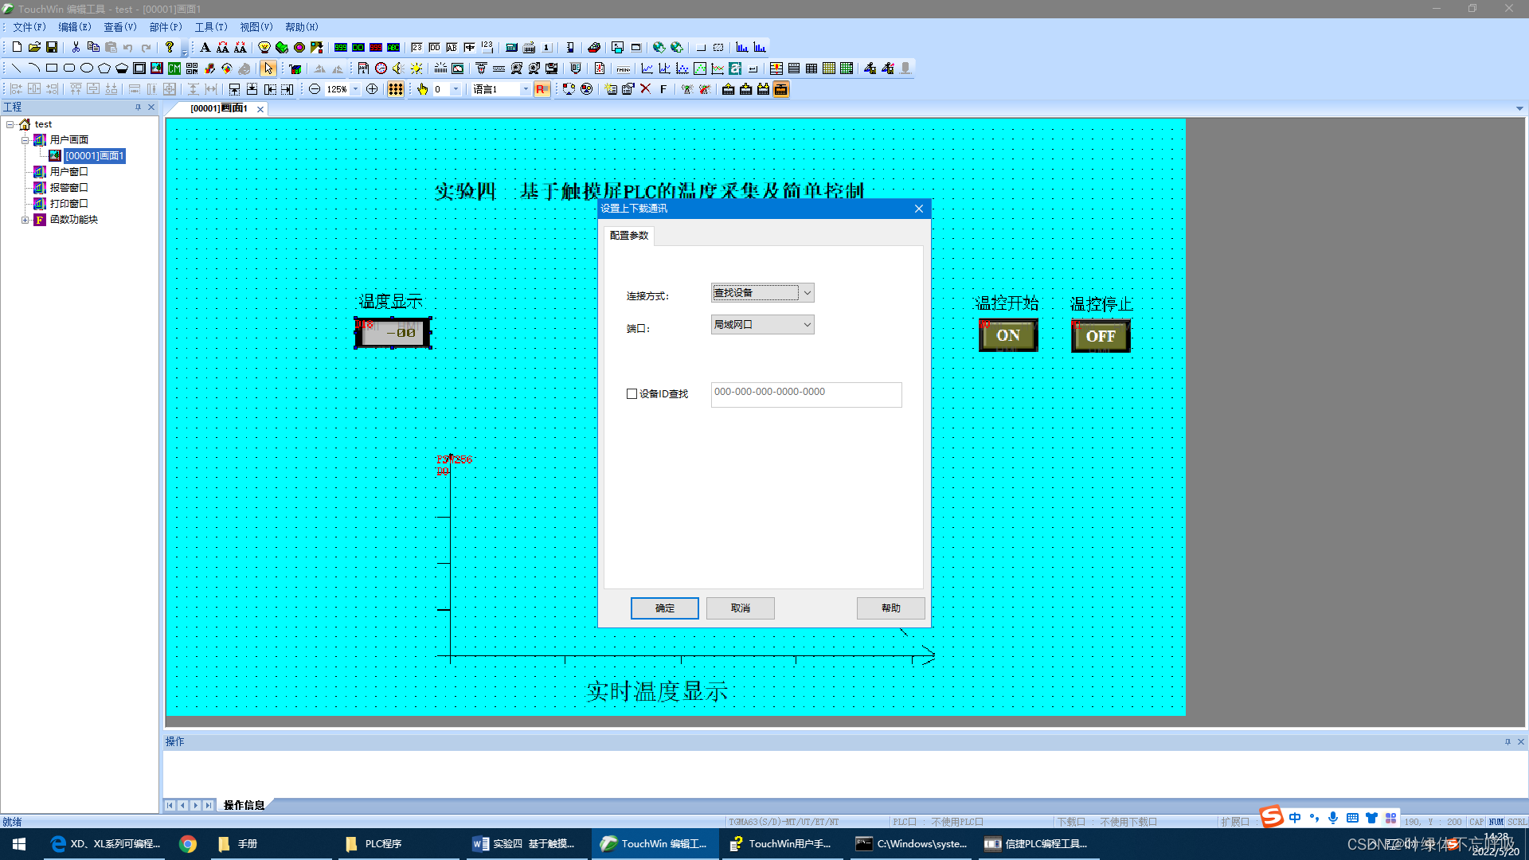1529x860 pixels.
Task: Select 打印窗口 in project tree
Action: (68, 204)
